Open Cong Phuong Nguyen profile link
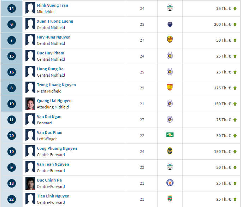The image size is (241, 207). (57, 148)
